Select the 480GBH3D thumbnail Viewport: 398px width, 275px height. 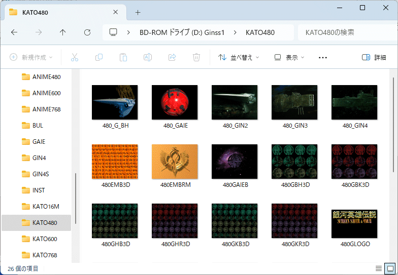(294, 162)
